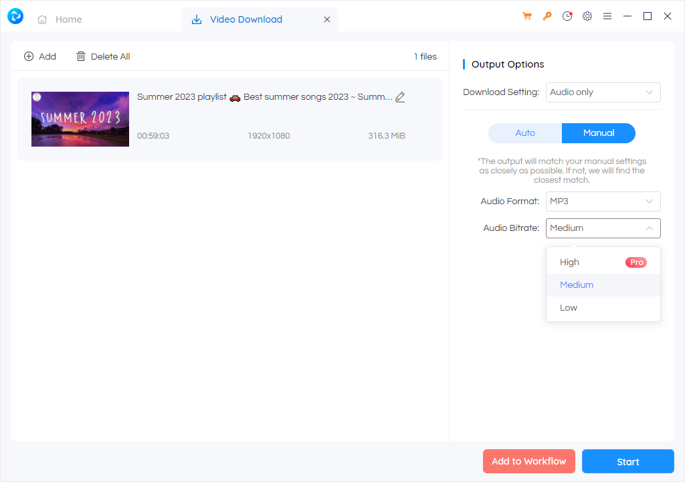Expand the Audio Format dropdown

(603, 202)
